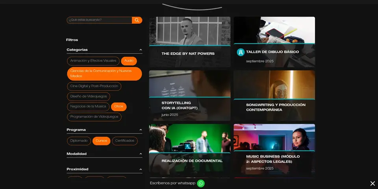The height and width of the screenshot is (189, 378).
Task: Deselect Ciencias de la Comunicación y Nuevos Medios filter
Action: coord(104,74)
